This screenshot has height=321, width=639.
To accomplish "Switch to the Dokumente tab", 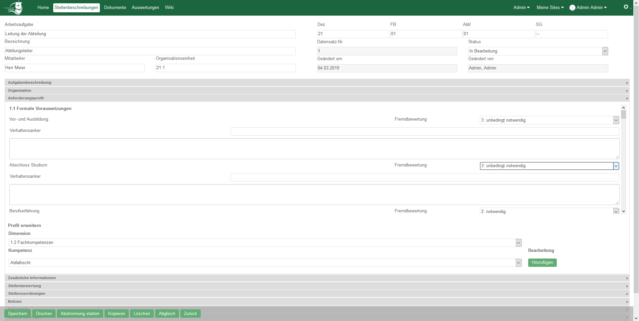I will tap(115, 8).
